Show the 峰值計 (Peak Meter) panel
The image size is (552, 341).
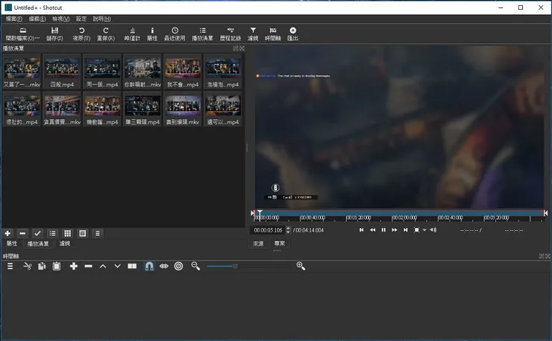coord(132,33)
